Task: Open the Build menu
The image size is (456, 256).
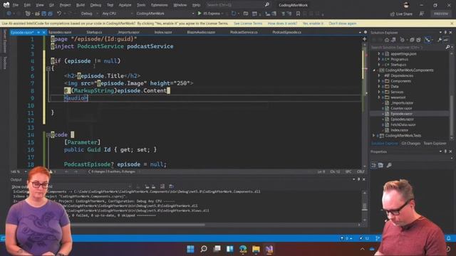Action: coord(81,5)
